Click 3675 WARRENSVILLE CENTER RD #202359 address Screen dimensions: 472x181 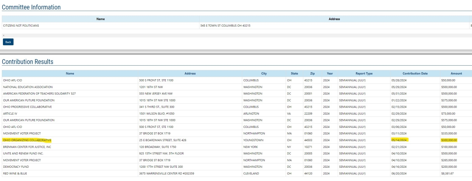point(167,173)
